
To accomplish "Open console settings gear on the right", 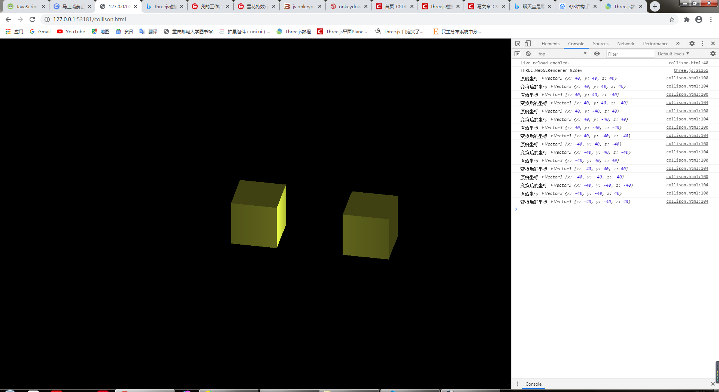I will 713,53.
